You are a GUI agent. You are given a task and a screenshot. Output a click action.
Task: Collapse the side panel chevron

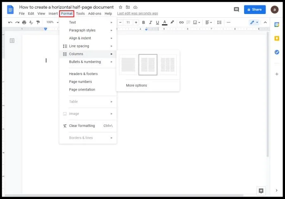click(276, 190)
